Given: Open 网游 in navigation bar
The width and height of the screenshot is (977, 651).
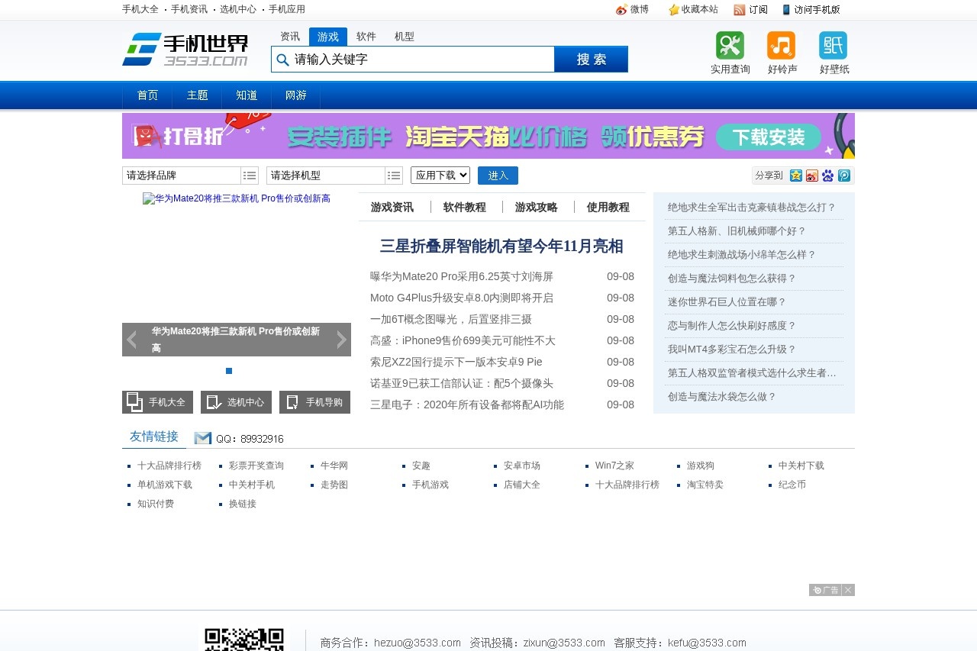Looking at the screenshot, I should tap(296, 95).
